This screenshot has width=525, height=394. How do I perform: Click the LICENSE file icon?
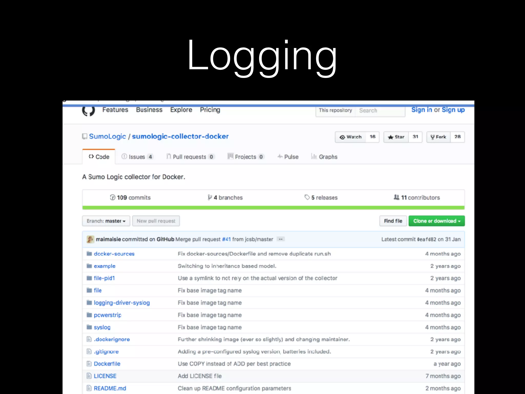coord(89,376)
